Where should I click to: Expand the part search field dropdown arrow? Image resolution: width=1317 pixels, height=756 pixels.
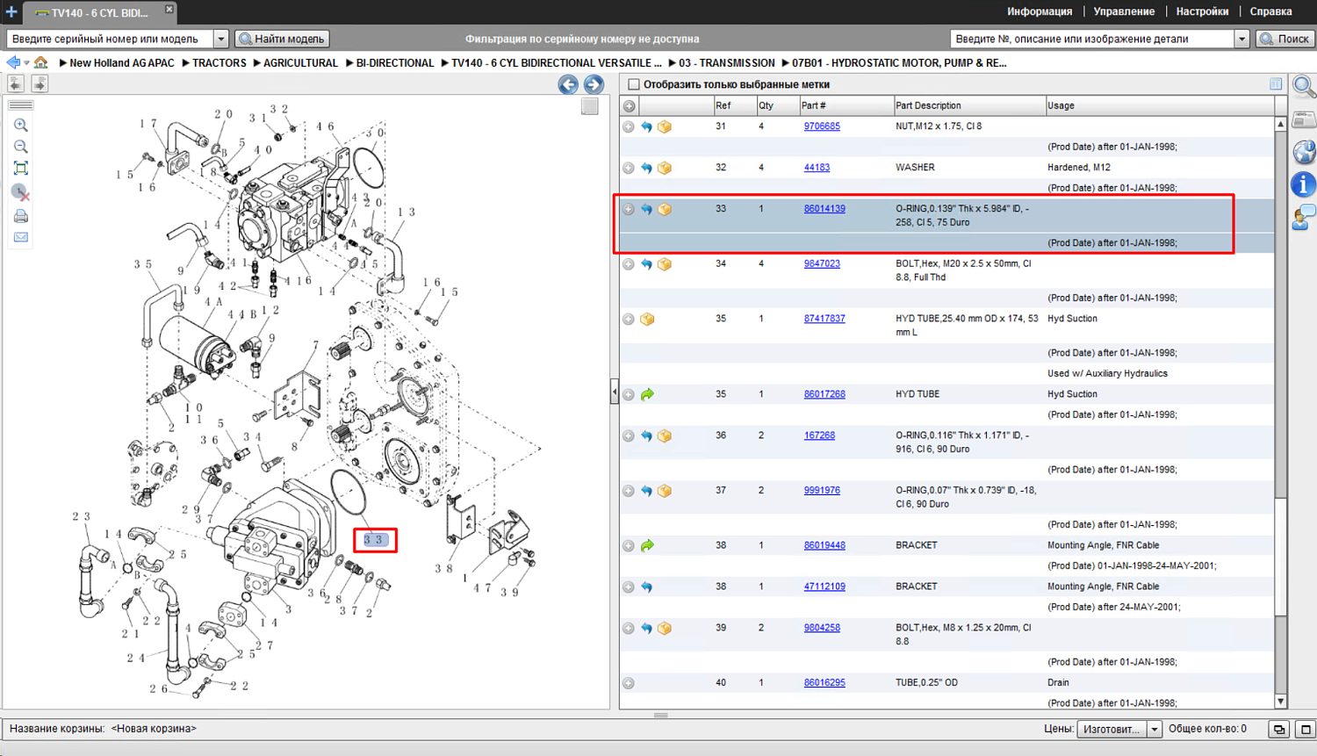(1241, 39)
